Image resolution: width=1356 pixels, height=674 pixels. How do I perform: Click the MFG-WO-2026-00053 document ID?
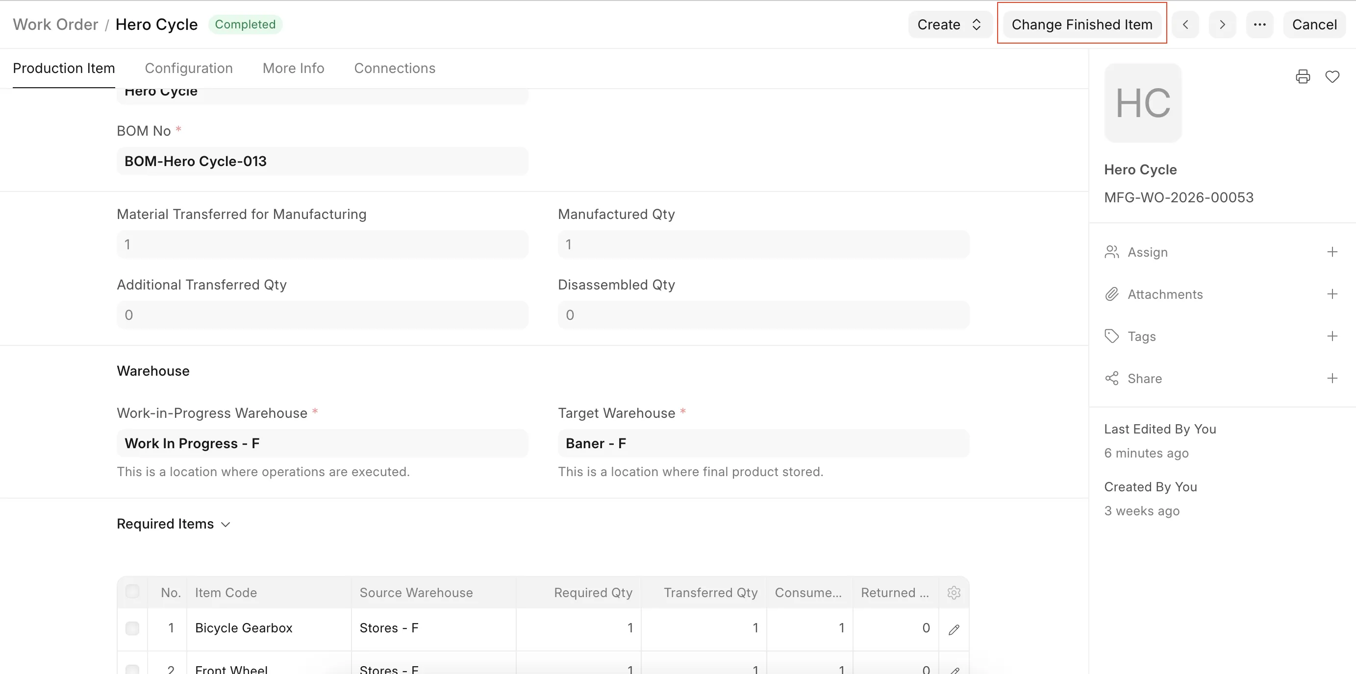click(x=1179, y=198)
